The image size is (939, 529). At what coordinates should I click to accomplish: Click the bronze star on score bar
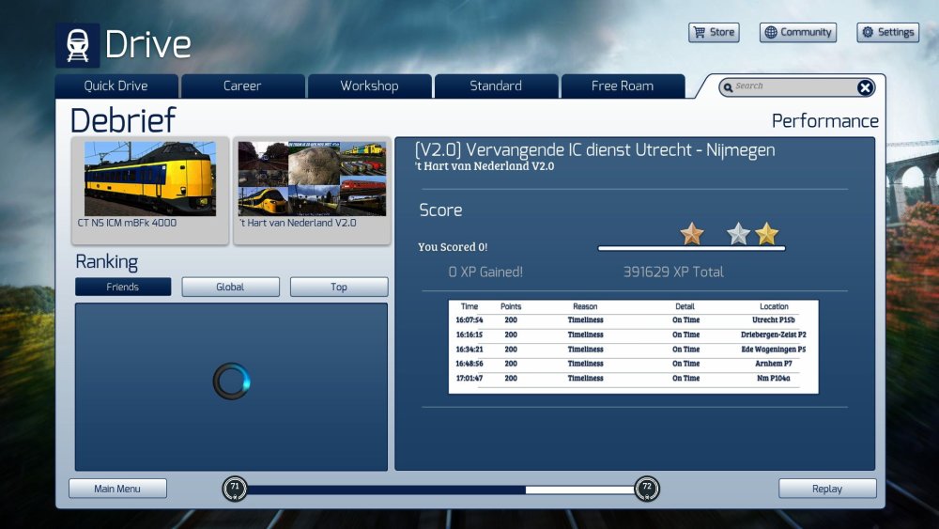pos(692,234)
